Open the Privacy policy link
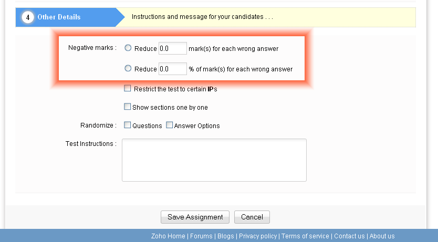 258,236
